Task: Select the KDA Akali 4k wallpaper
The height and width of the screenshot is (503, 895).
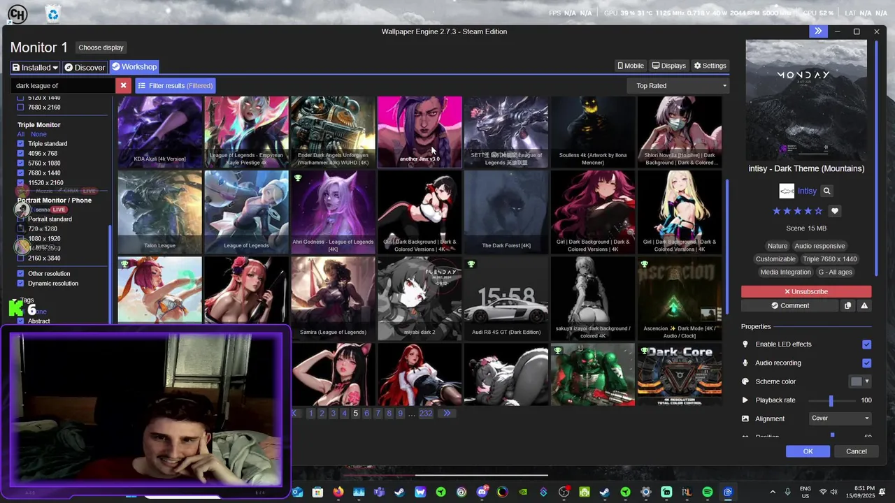Action: (x=159, y=132)
